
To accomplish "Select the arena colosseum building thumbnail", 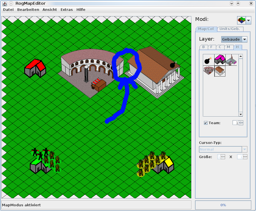I will (x=208, y=71).
